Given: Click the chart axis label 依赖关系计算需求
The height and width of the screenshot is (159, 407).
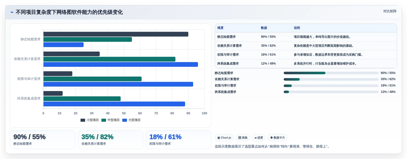Looking at the screenshot, I should (x=27, y=59).
